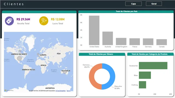Click Total de Vendas por Categoria de Produto title
The height and width of the screenshot is (98, 175).
[150, 54]
